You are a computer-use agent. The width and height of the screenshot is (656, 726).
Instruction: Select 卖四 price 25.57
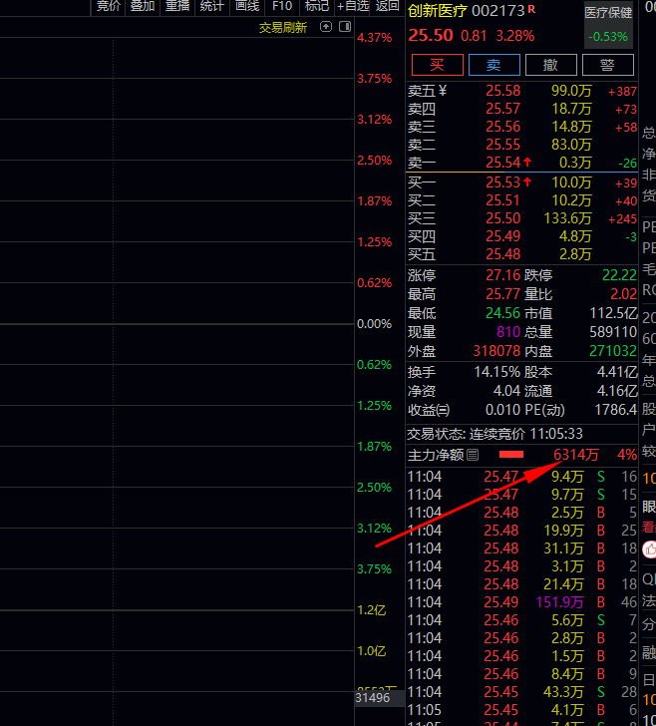(502, 109)
